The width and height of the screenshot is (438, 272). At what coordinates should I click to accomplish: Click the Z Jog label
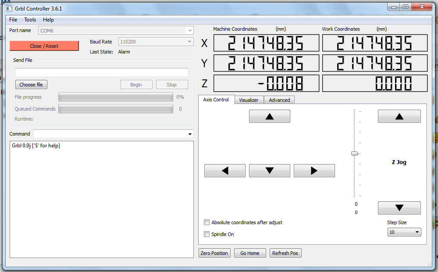(x=399, y=162)
